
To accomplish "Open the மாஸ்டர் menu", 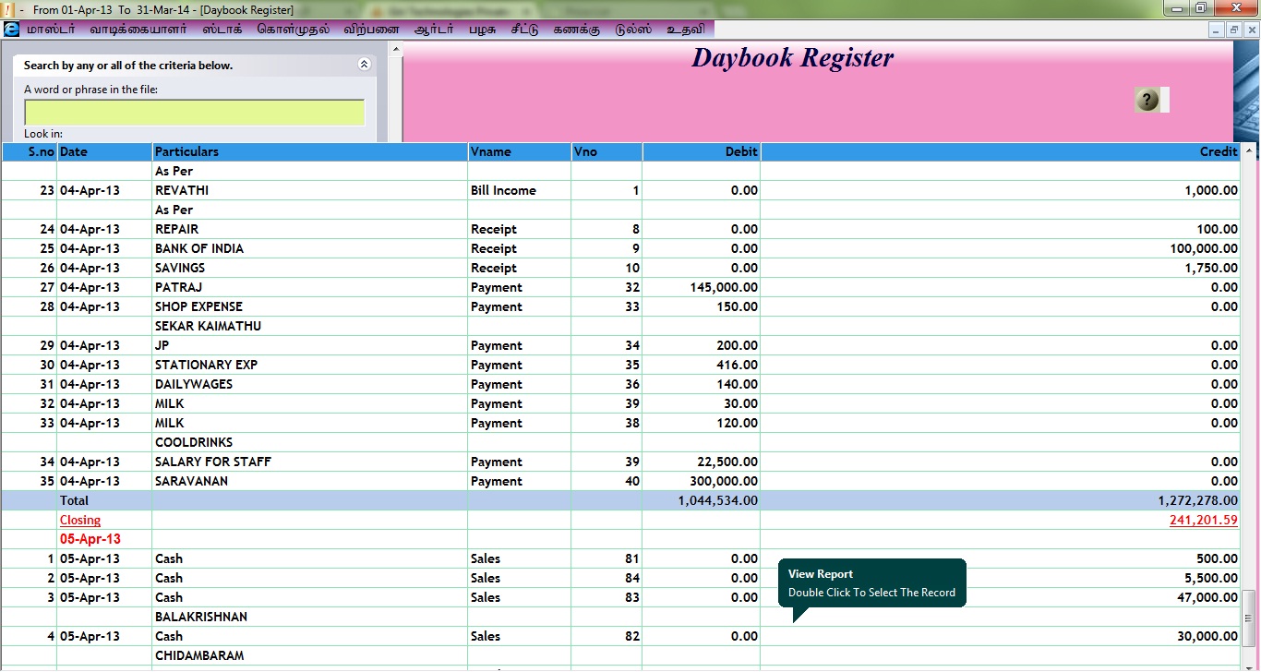I will pos(51,29).
